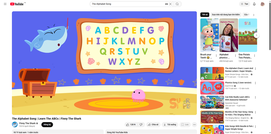Open the Finny The Shark channel name

[27, 123]
